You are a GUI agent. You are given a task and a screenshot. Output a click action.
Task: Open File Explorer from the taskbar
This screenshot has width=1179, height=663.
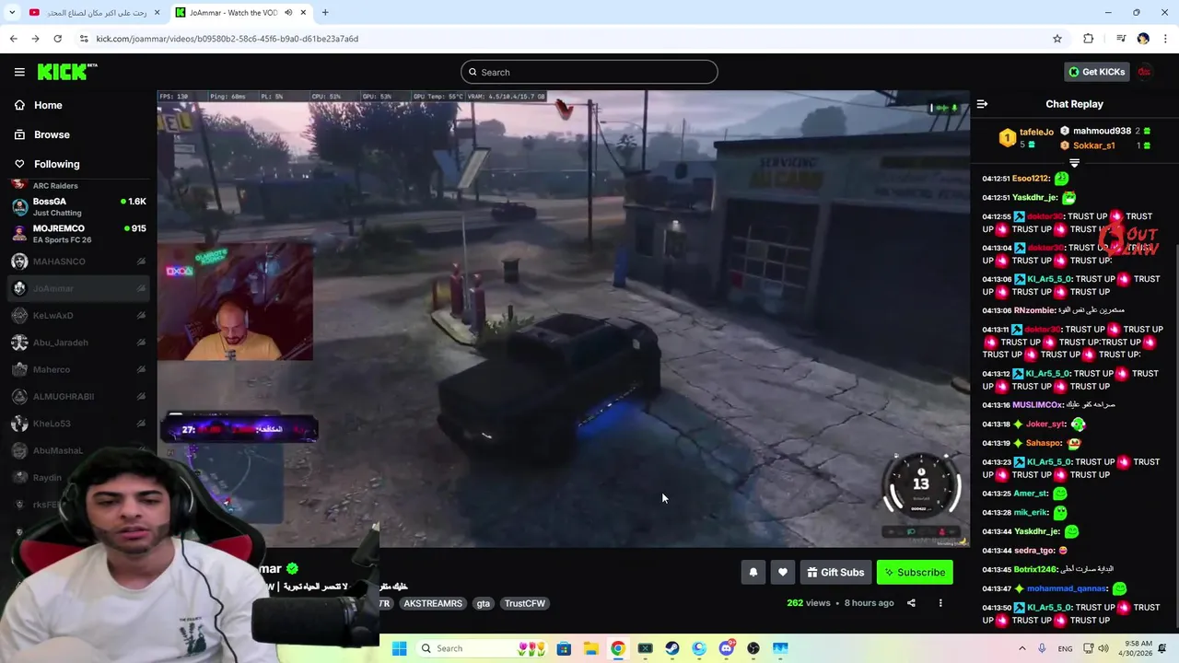coord(590,648)
